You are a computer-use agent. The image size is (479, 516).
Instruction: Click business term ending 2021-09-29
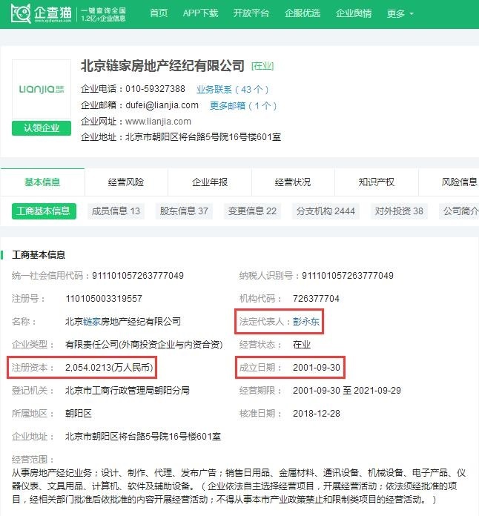[377, 391]
